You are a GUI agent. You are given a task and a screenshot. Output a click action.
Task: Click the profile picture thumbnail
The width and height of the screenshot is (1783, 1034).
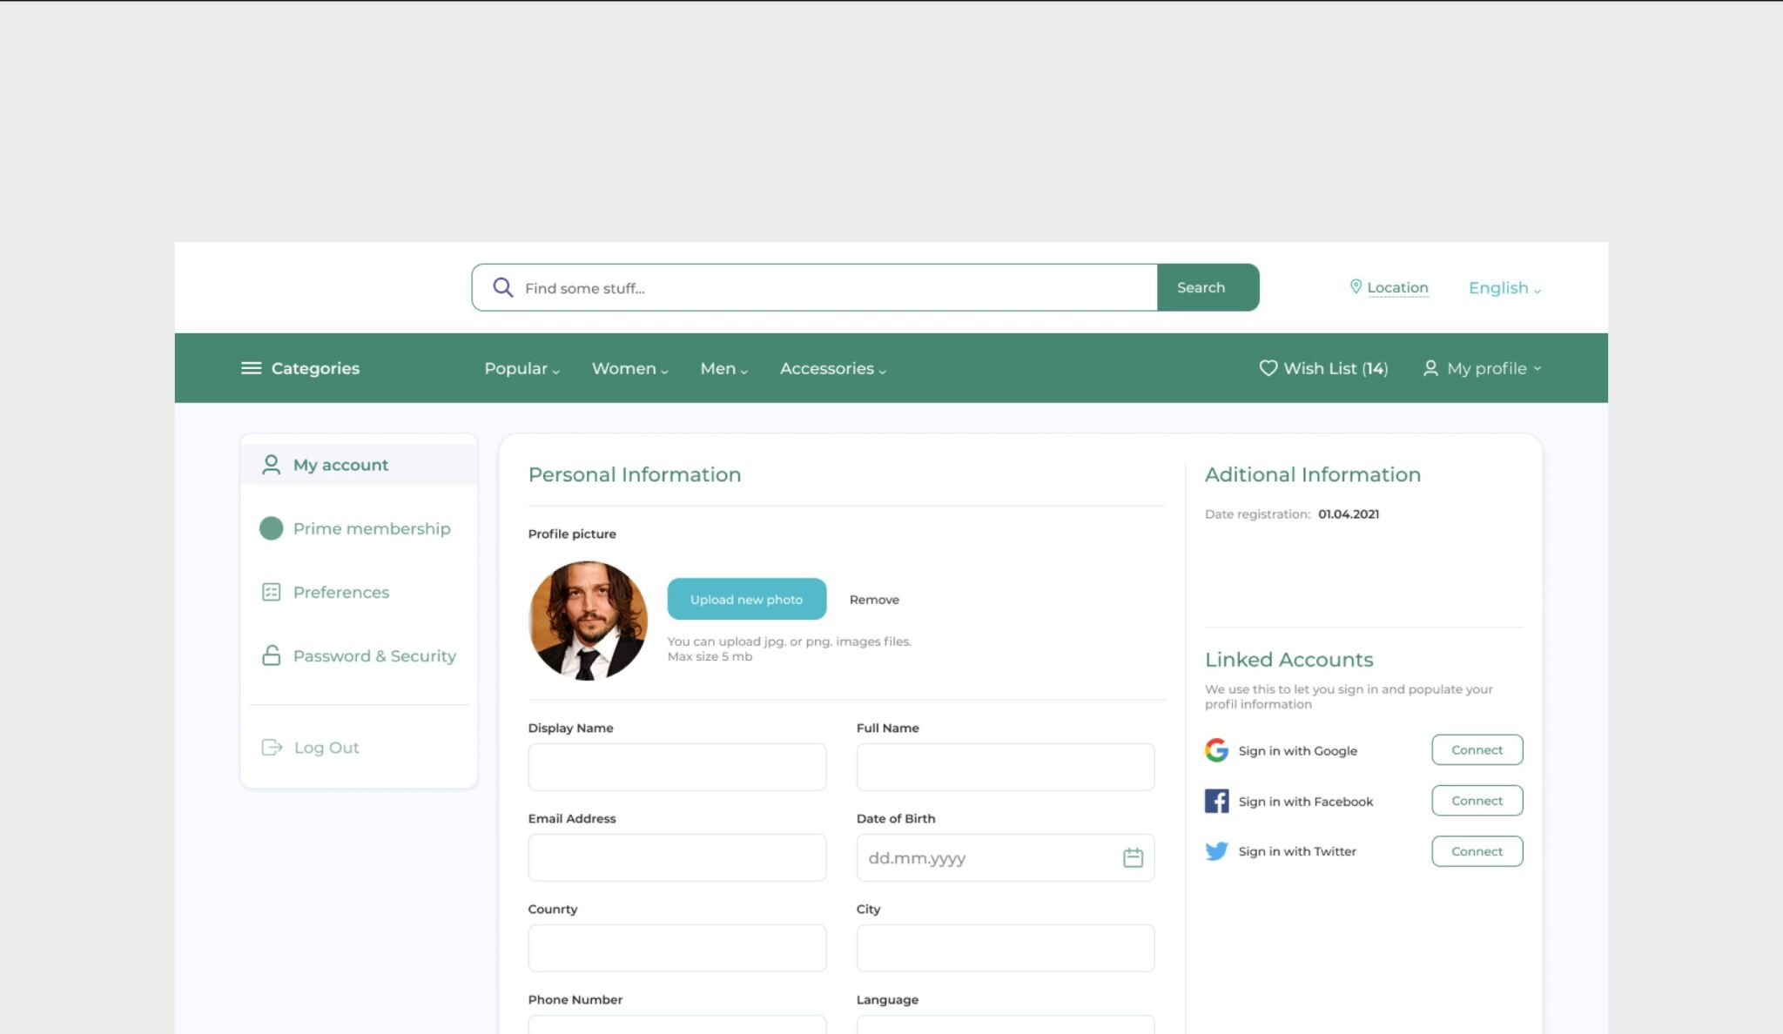(588, 620)
